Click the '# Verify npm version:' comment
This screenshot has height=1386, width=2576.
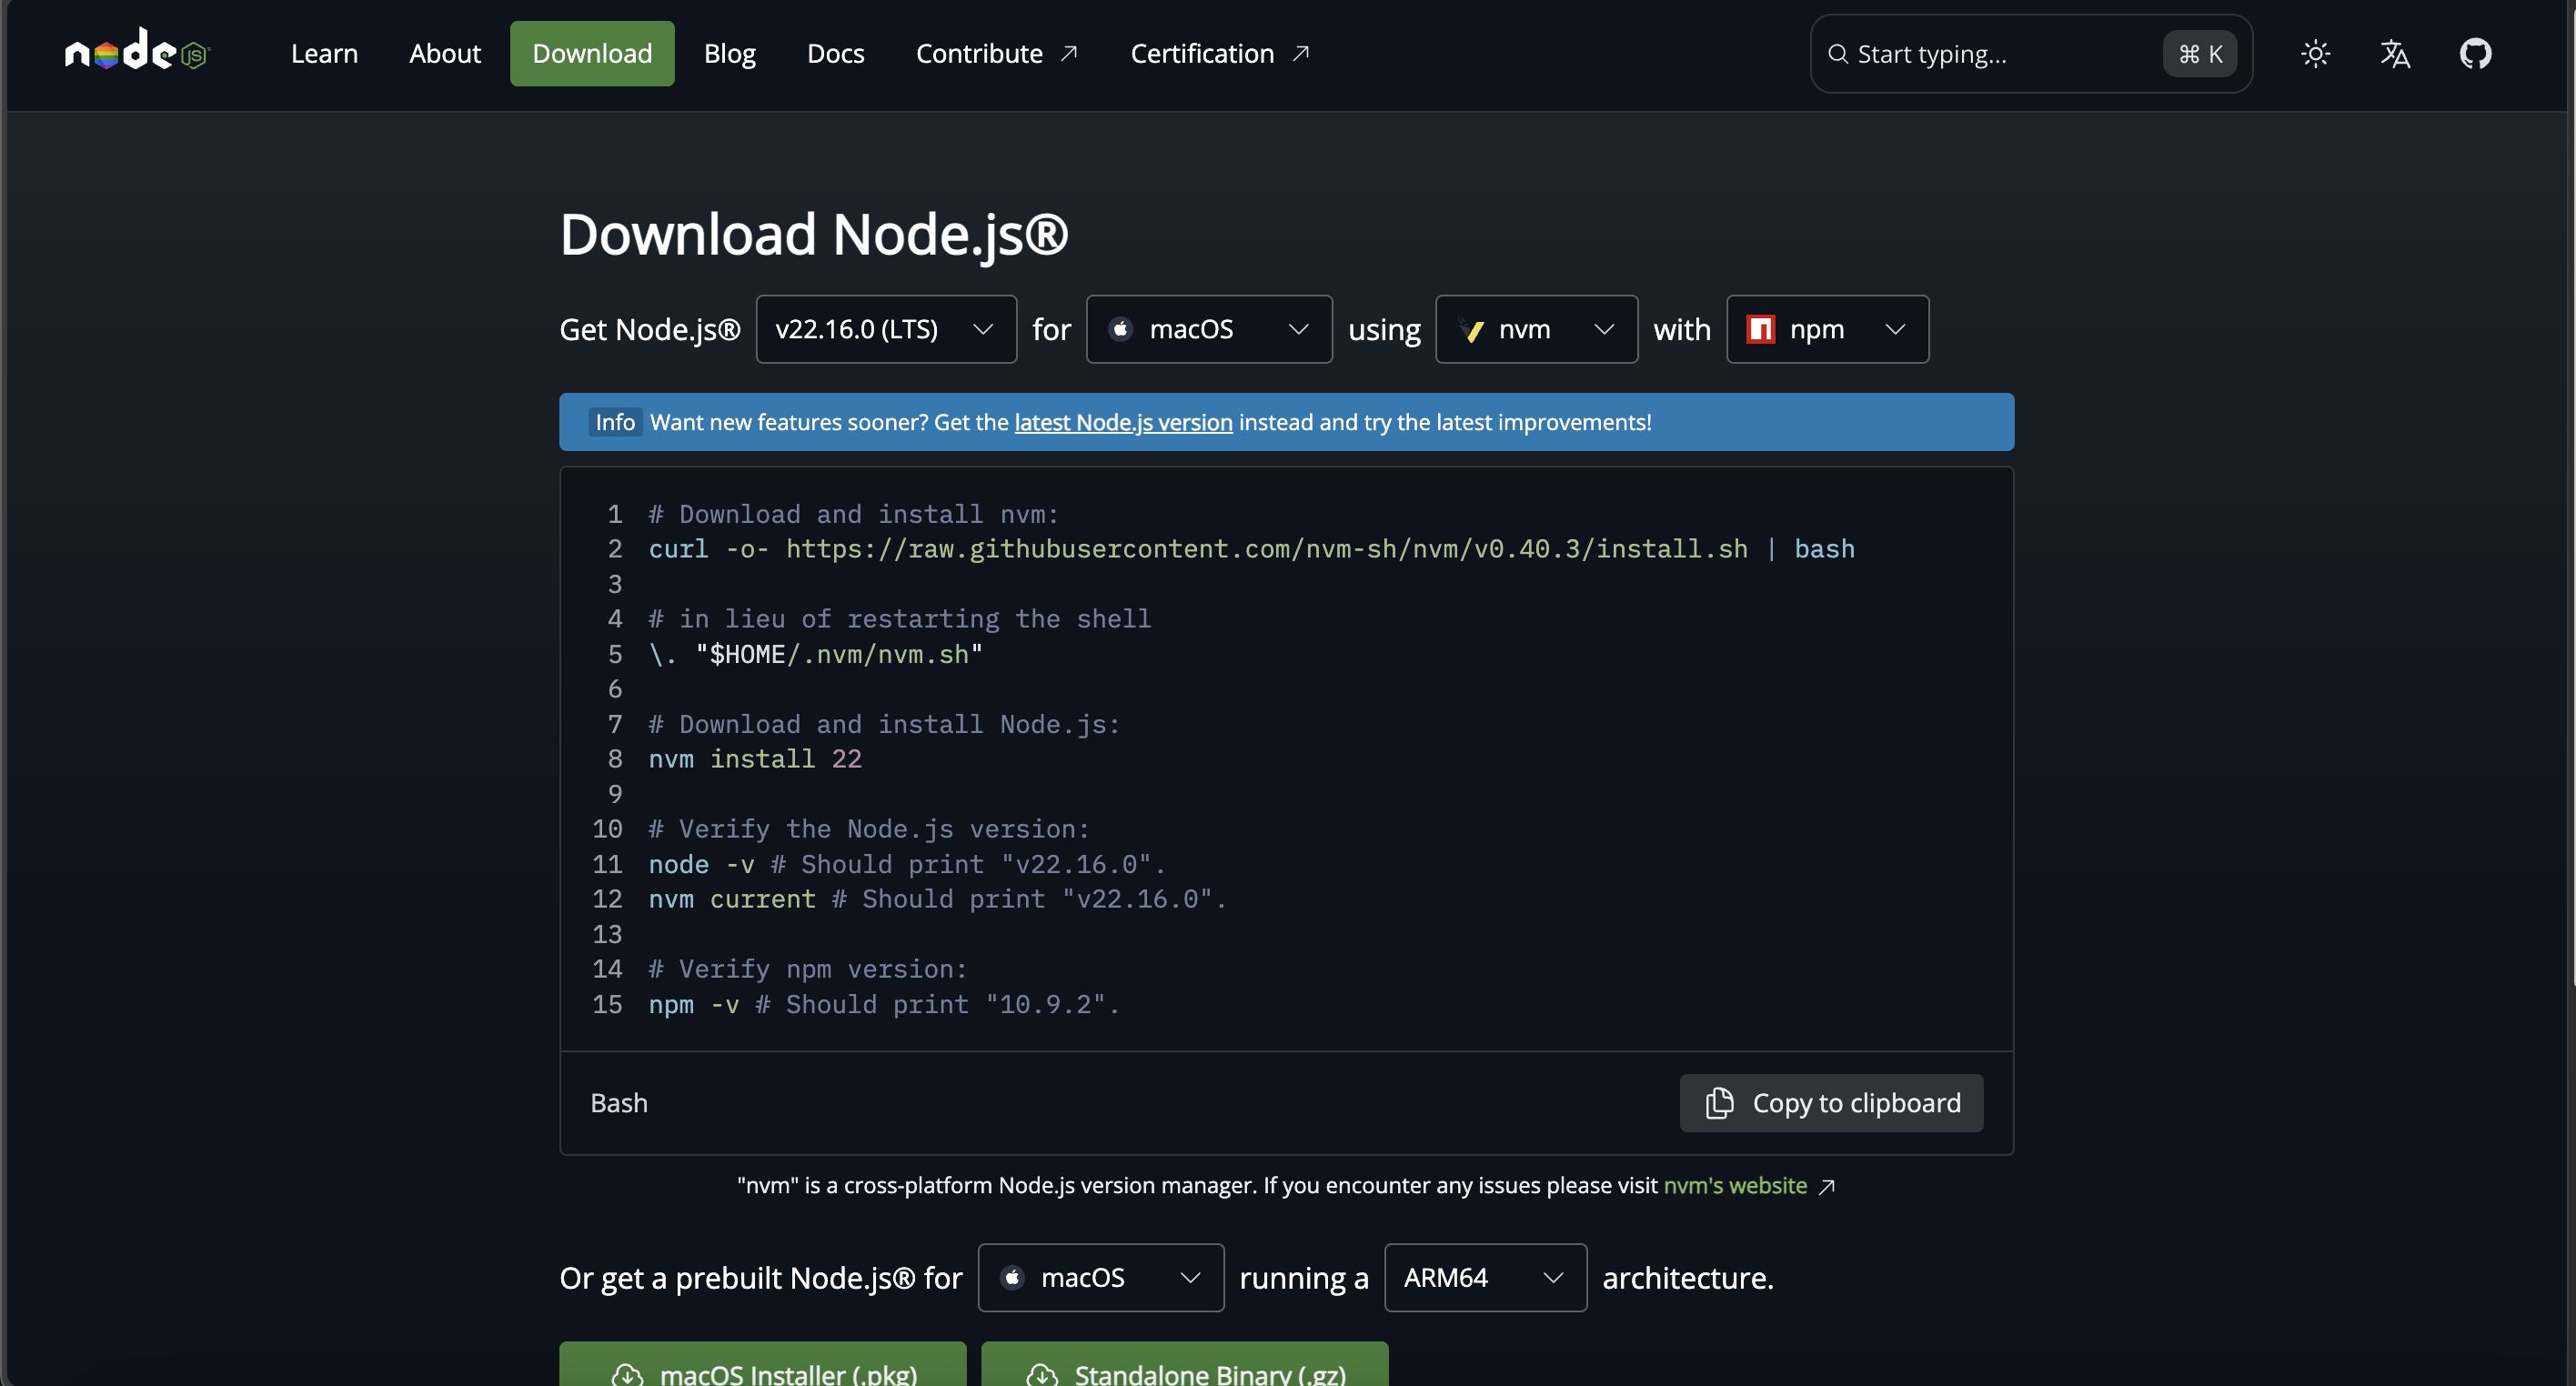pos(808,969)
